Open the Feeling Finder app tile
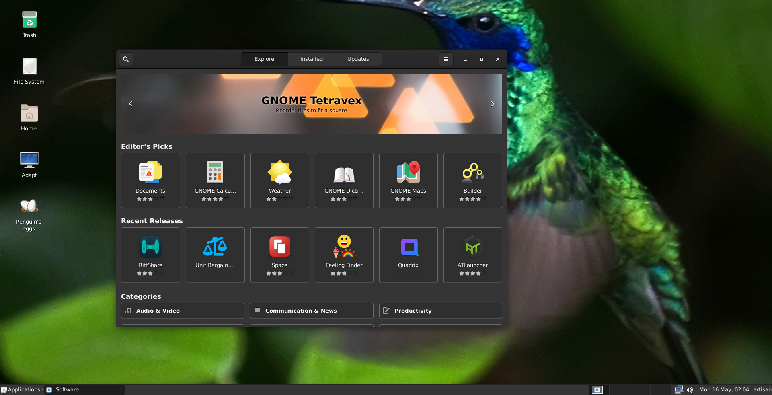This screenshot has height=395, width=772. 344,255
